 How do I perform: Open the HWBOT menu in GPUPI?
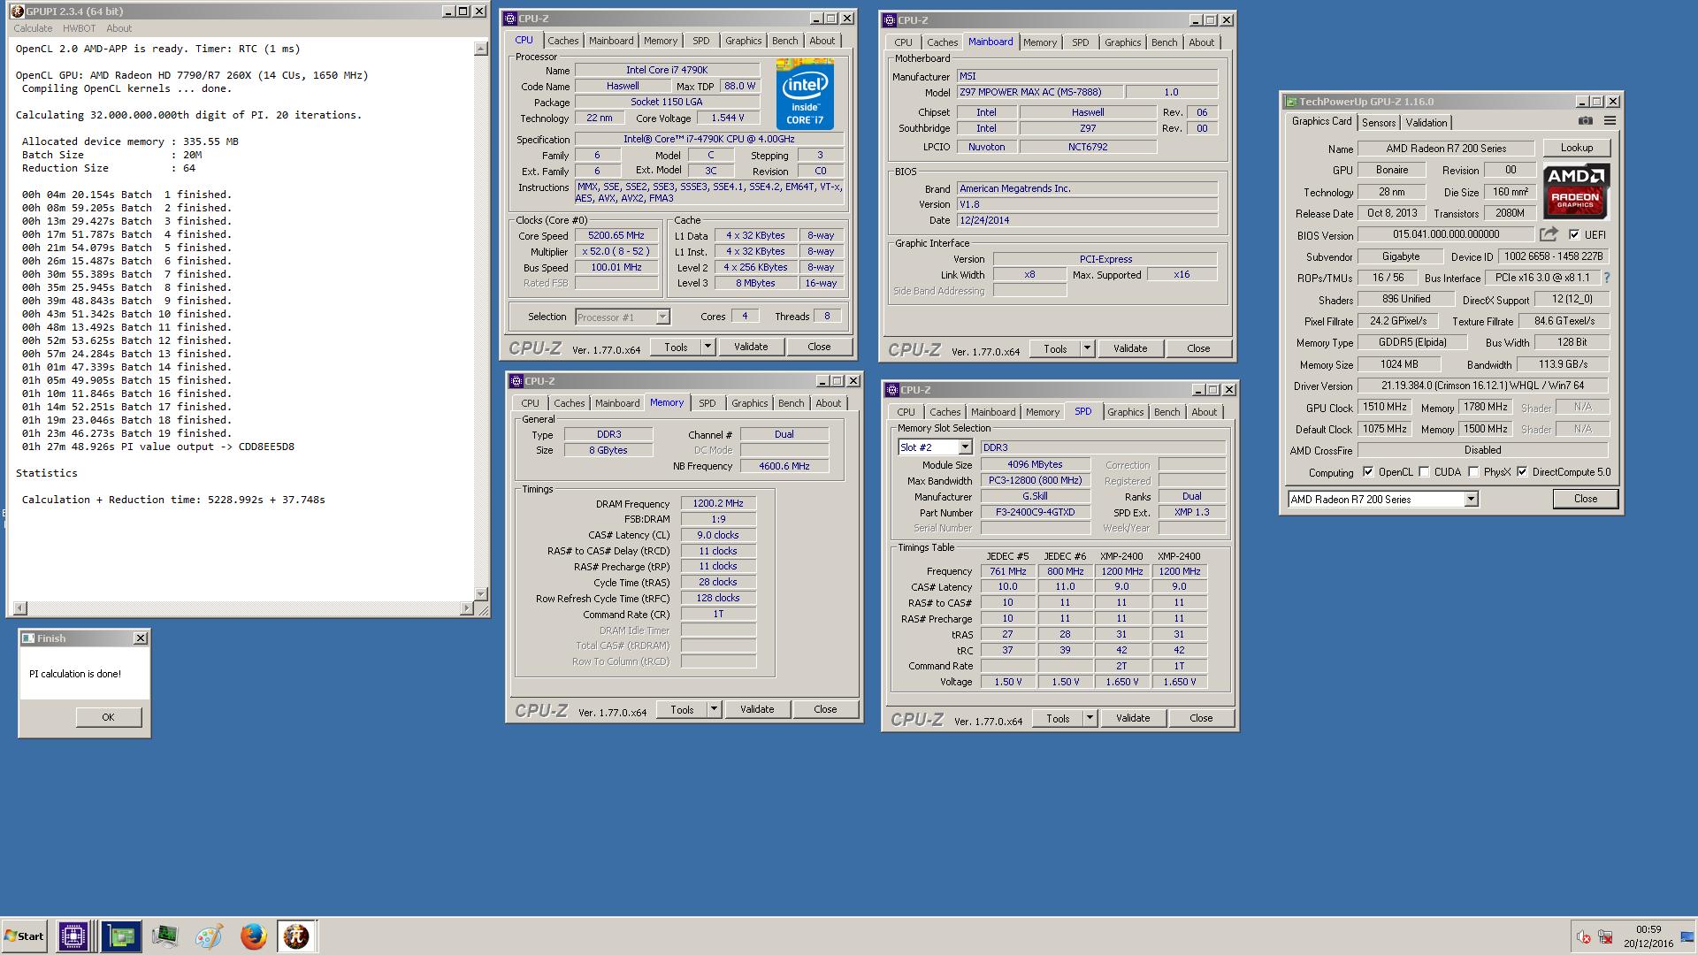(x=79, y=28)
